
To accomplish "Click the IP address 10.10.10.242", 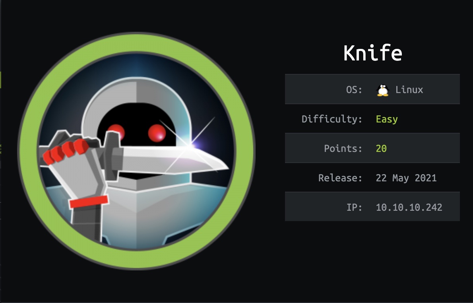I will click(409, 207).
